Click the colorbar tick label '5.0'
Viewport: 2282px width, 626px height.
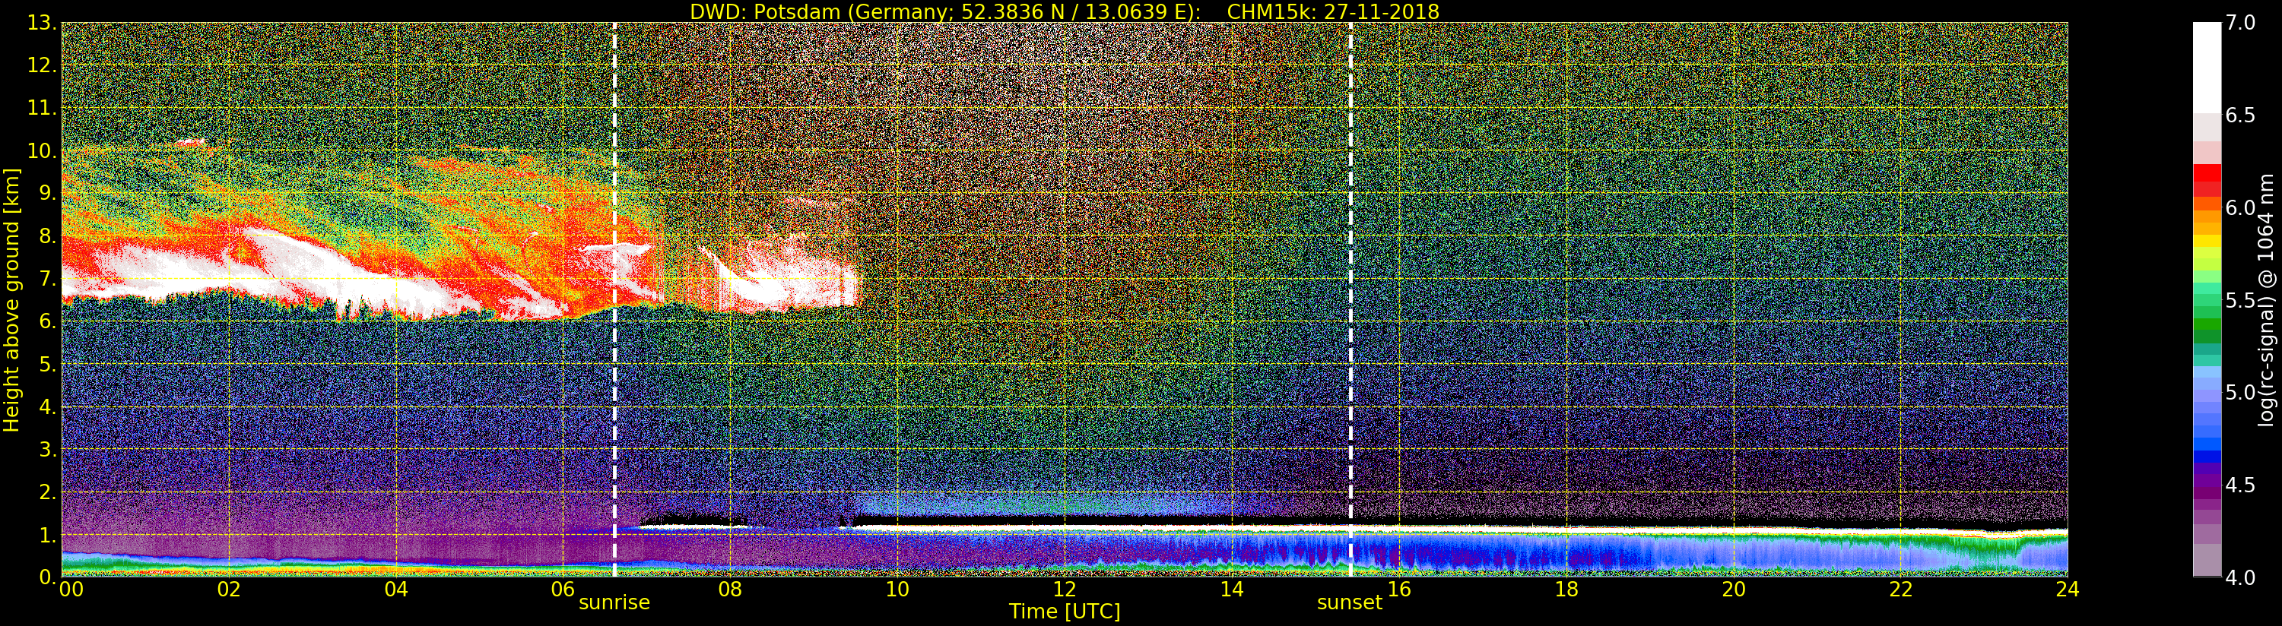2240,392
